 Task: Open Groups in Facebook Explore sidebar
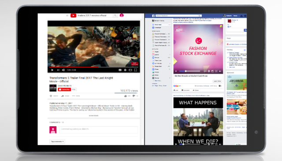156,58
